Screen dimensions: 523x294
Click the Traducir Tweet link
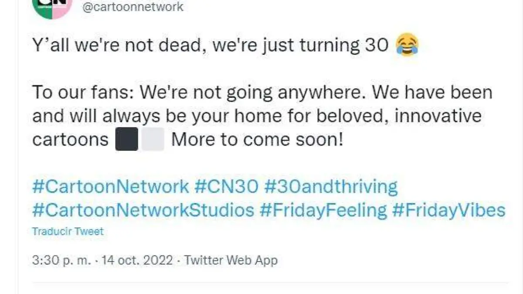68,232
